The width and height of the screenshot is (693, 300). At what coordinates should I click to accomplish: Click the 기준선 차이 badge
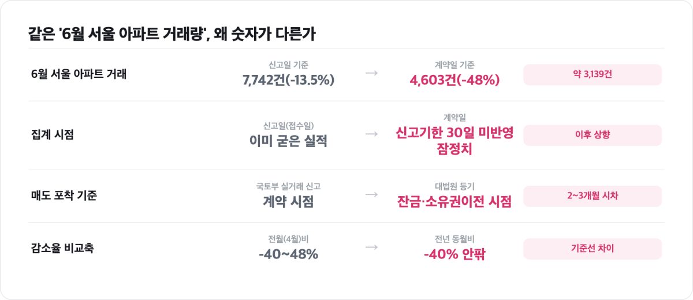pos(593,249)
